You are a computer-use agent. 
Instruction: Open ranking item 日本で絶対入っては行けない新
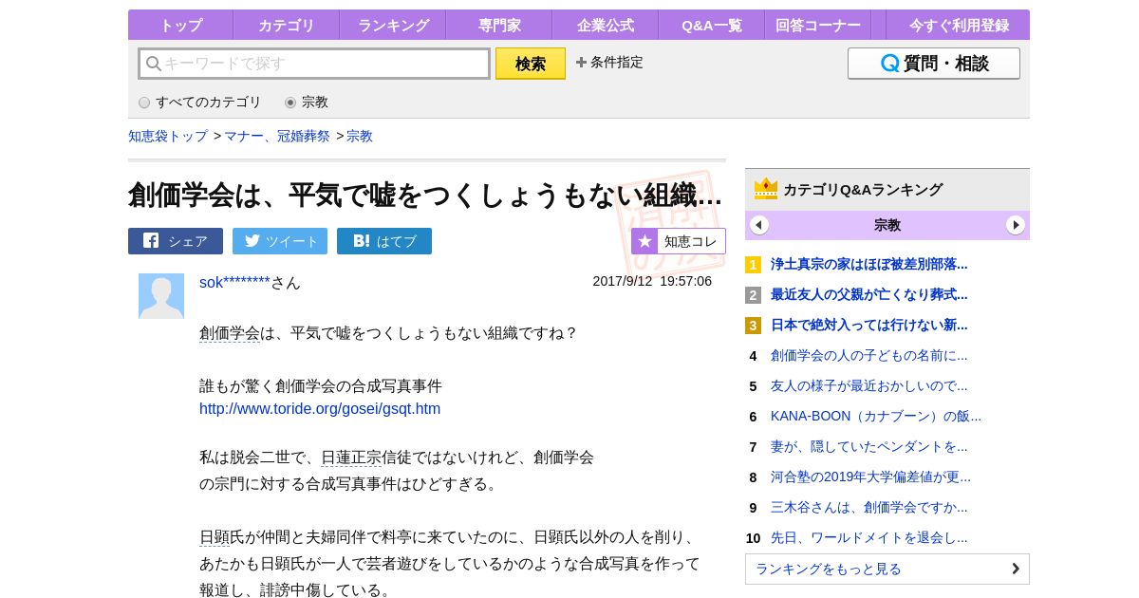(869, 325)
